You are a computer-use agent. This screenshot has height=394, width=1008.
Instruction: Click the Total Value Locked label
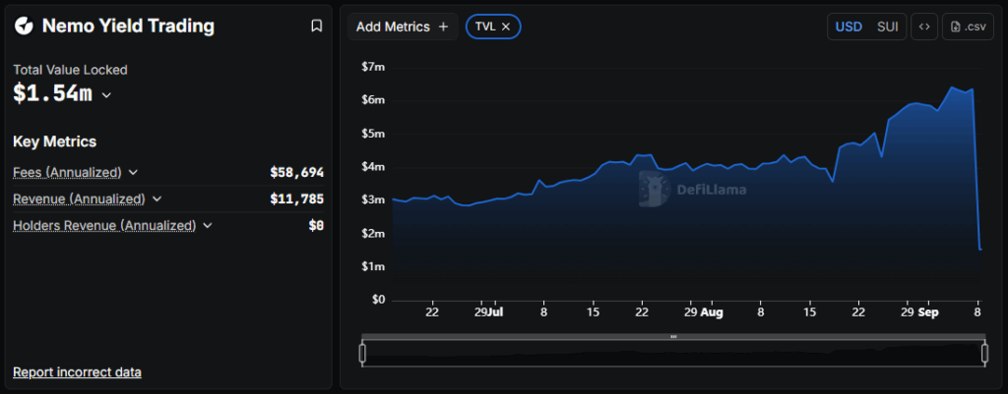point(70,70)
